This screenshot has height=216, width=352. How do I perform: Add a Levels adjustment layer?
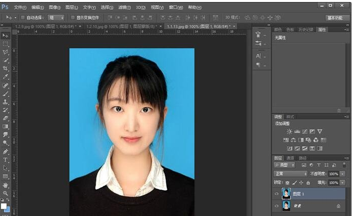point(297,132)
